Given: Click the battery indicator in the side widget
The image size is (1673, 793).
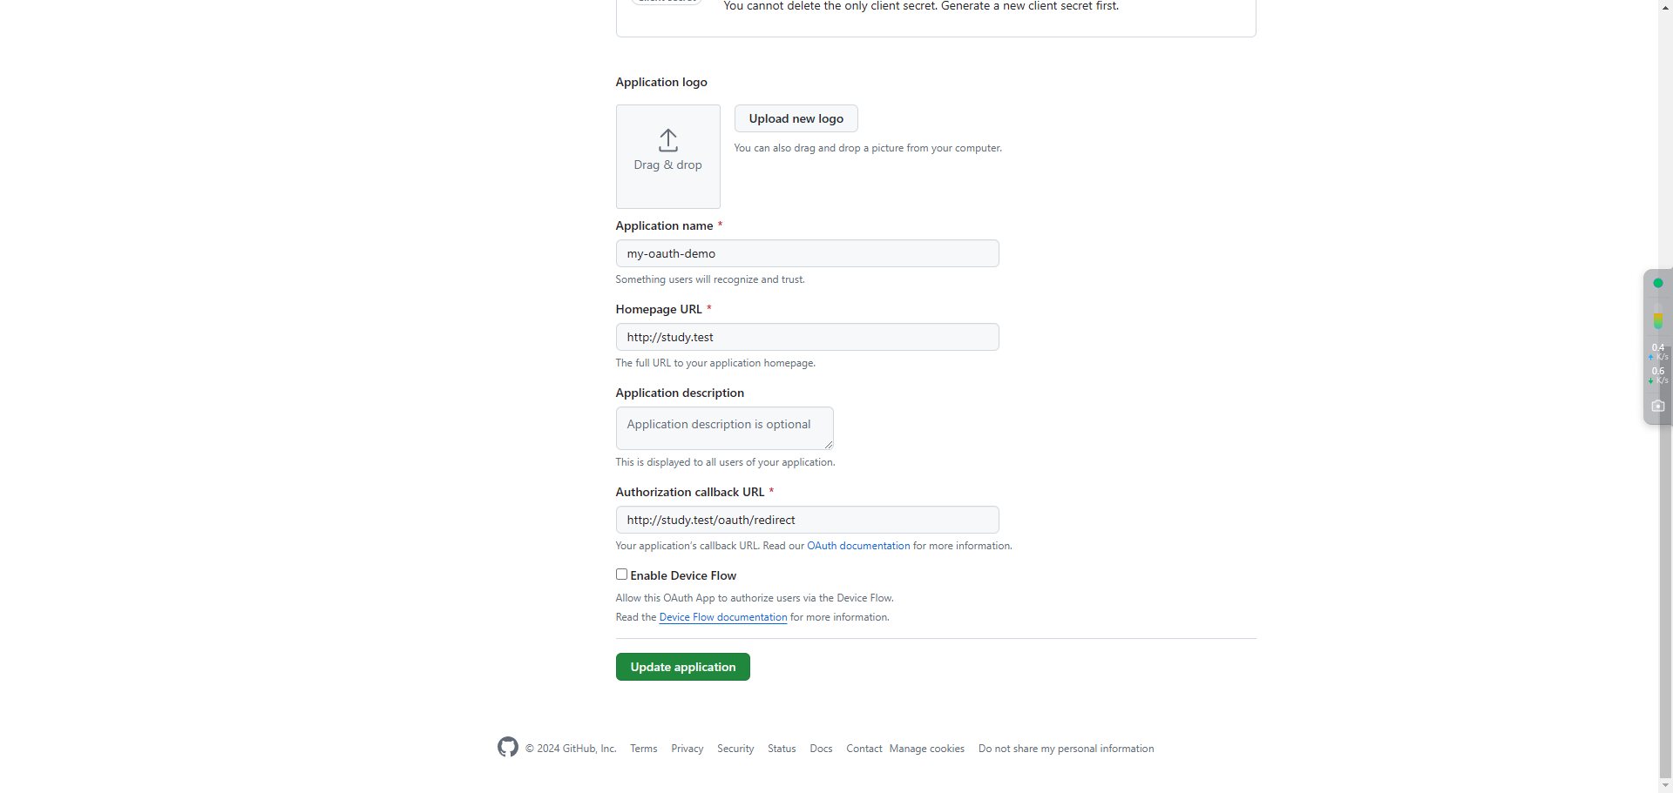Looking at the screenshot, I should pyautogui.click(x=1658, y=320).
